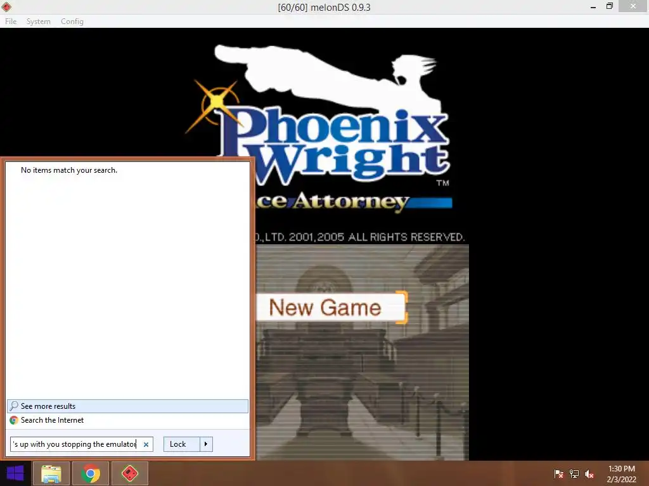Click the Lock button

click(182, 444)
